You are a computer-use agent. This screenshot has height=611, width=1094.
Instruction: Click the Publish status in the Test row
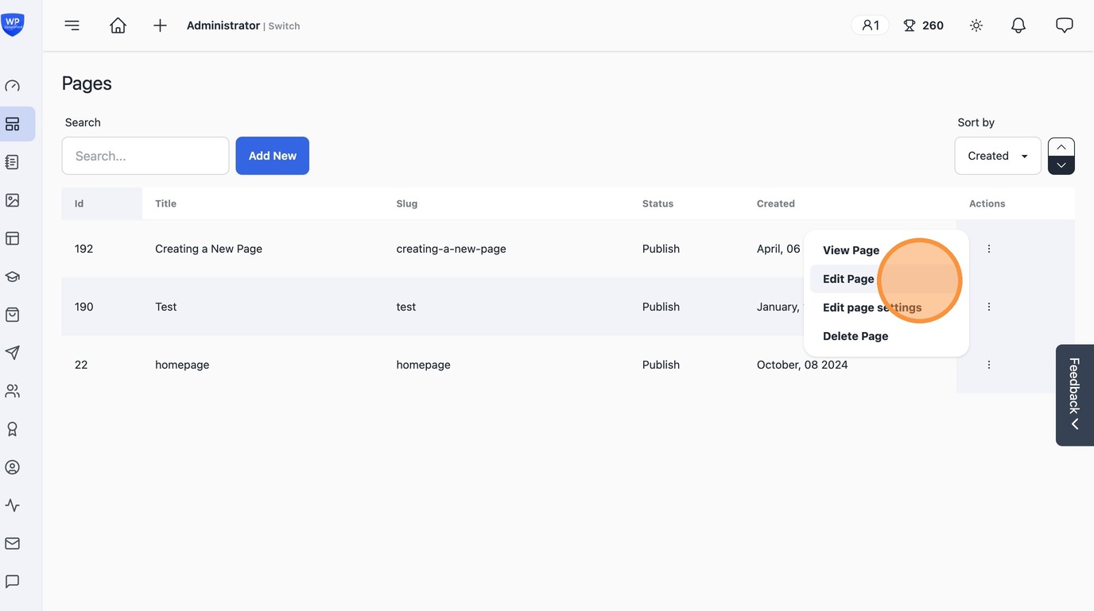(x=661, y=307)
